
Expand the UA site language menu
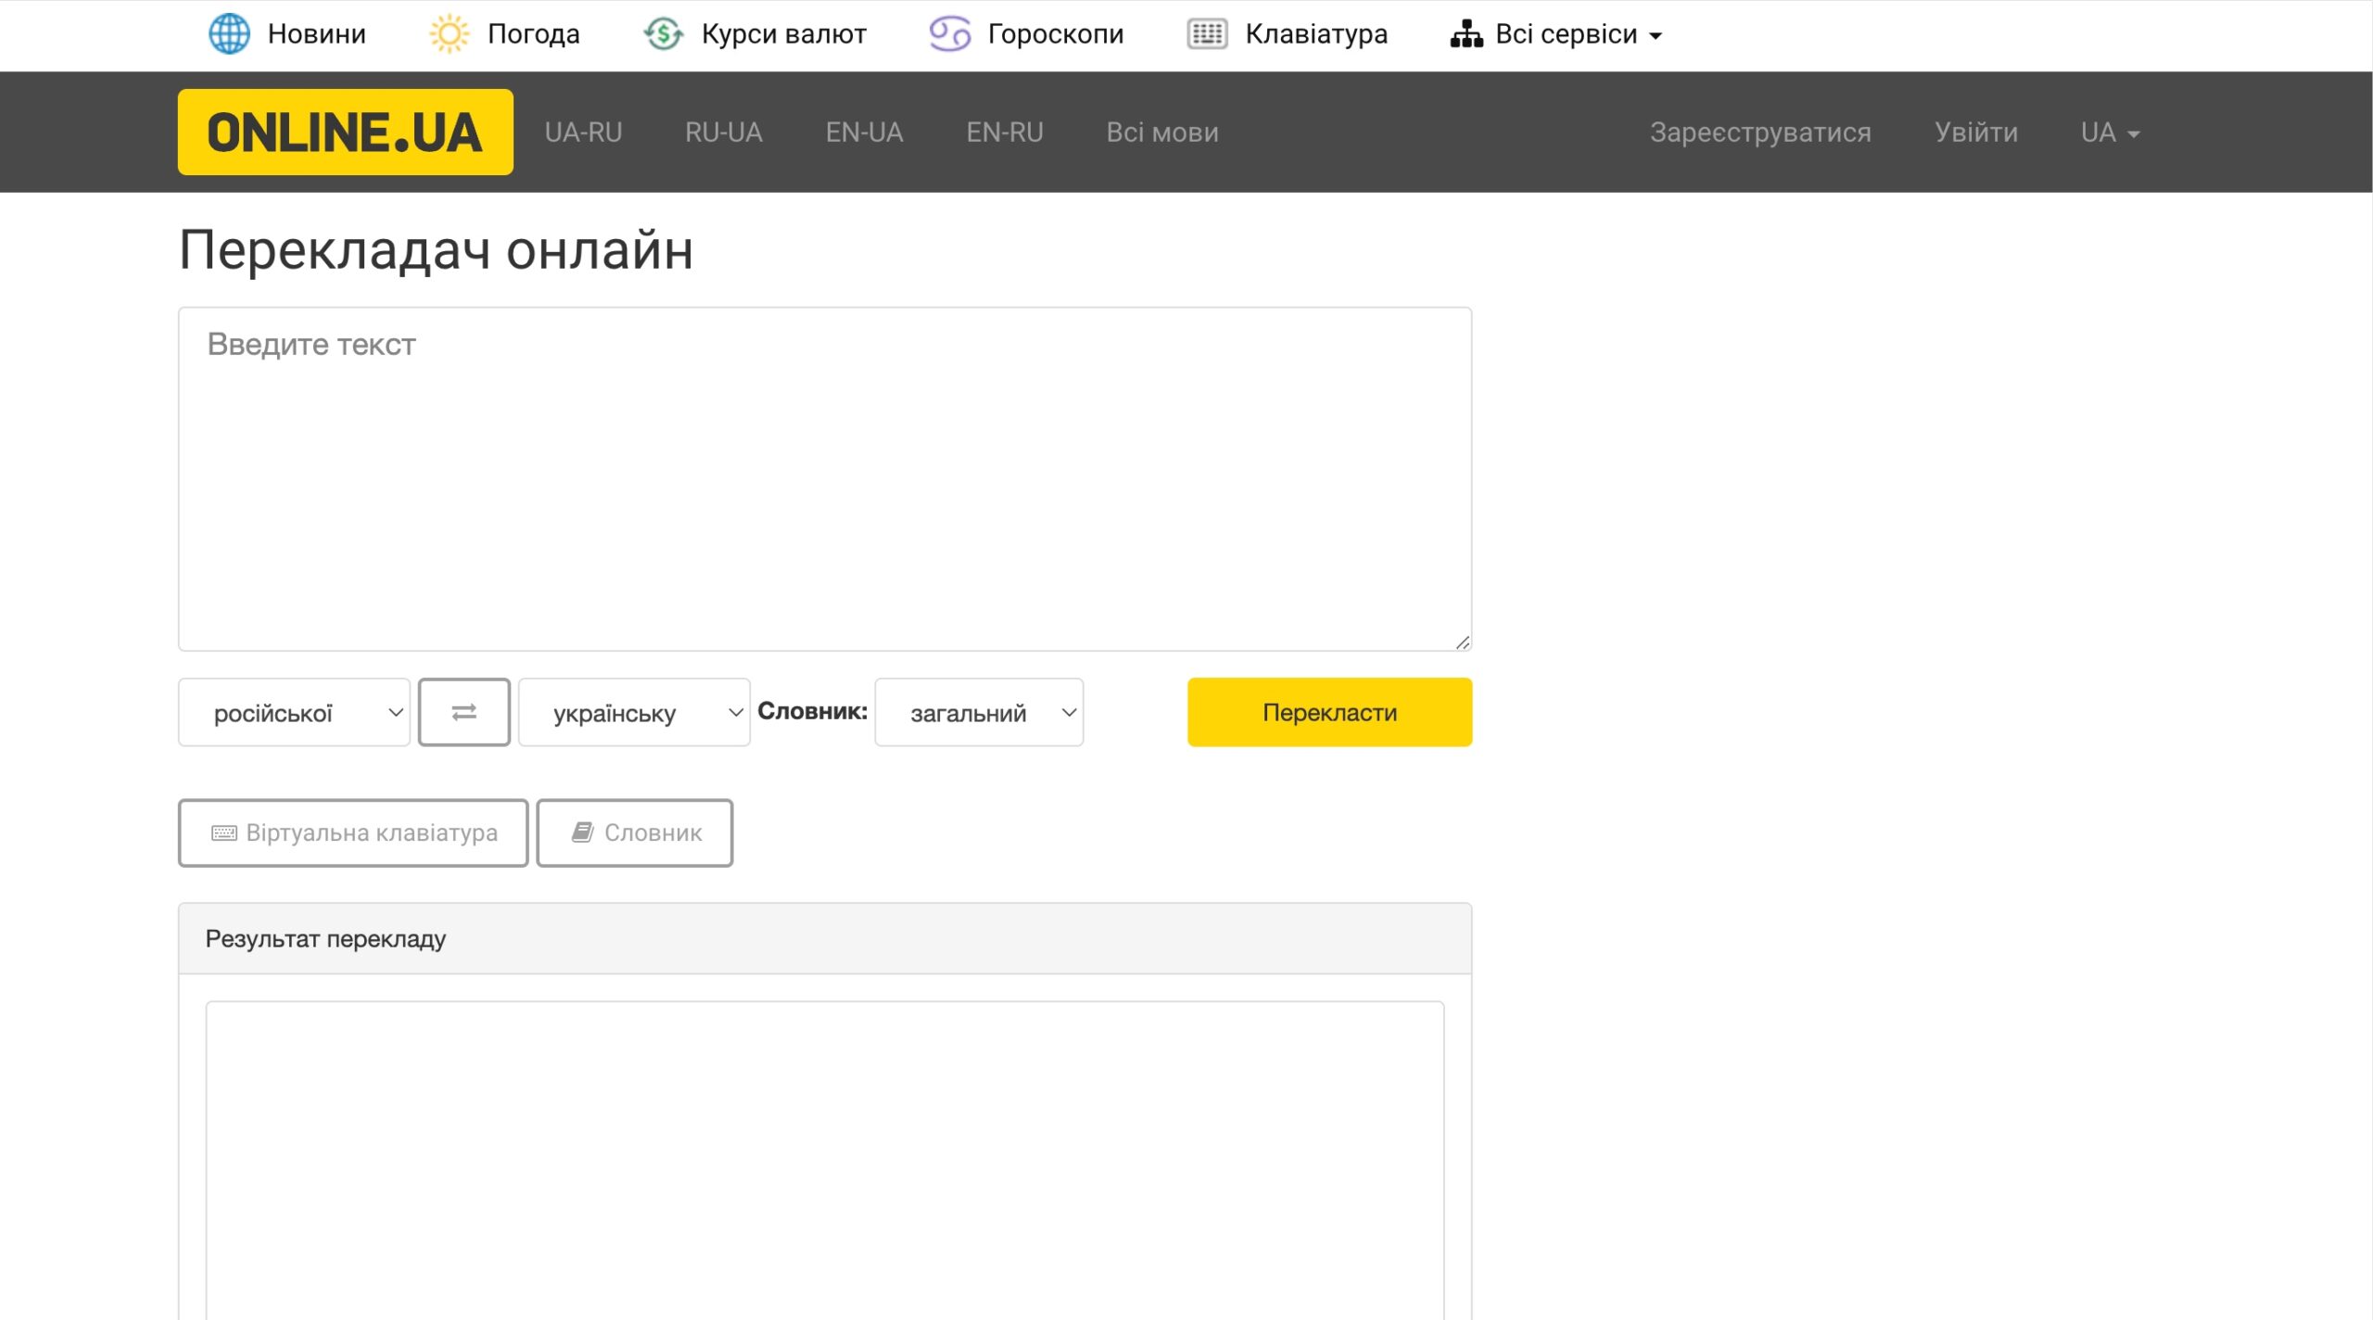click(2110, 133)
